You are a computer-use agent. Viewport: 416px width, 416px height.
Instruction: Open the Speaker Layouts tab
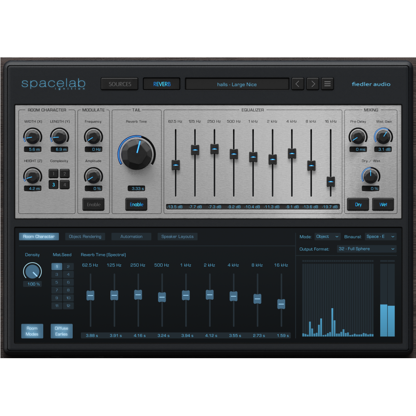(x=178, y=236)
